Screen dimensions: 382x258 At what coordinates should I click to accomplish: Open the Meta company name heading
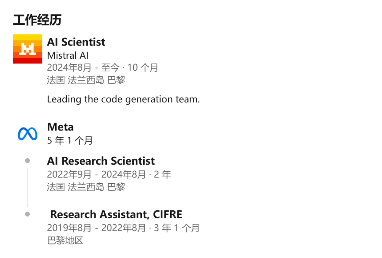pyautogui.click(x=60, y=127)
